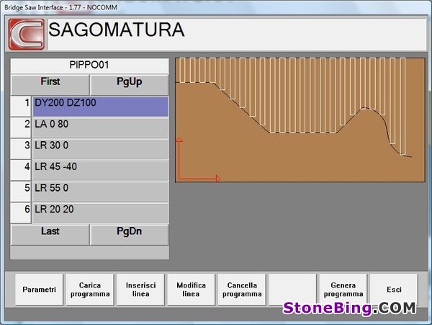
Task: Page down with the PgDn button
Action: pos(129,235)
